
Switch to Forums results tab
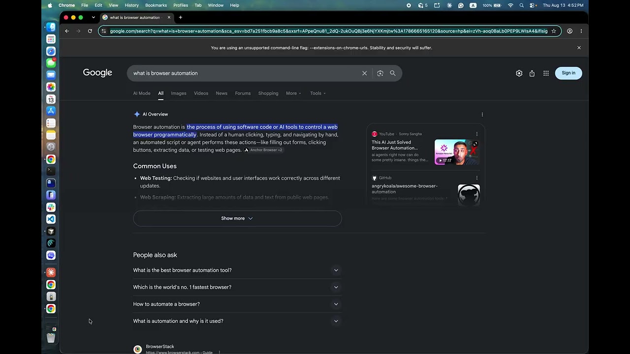click(243, 93)
